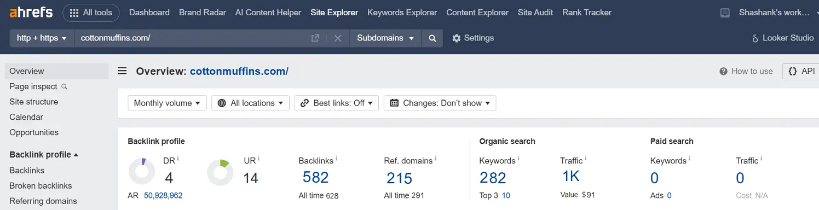Click the DR info icon
The width and height of the screenshot is (819, 210).
pyautogui.click(x=178, y=159)
